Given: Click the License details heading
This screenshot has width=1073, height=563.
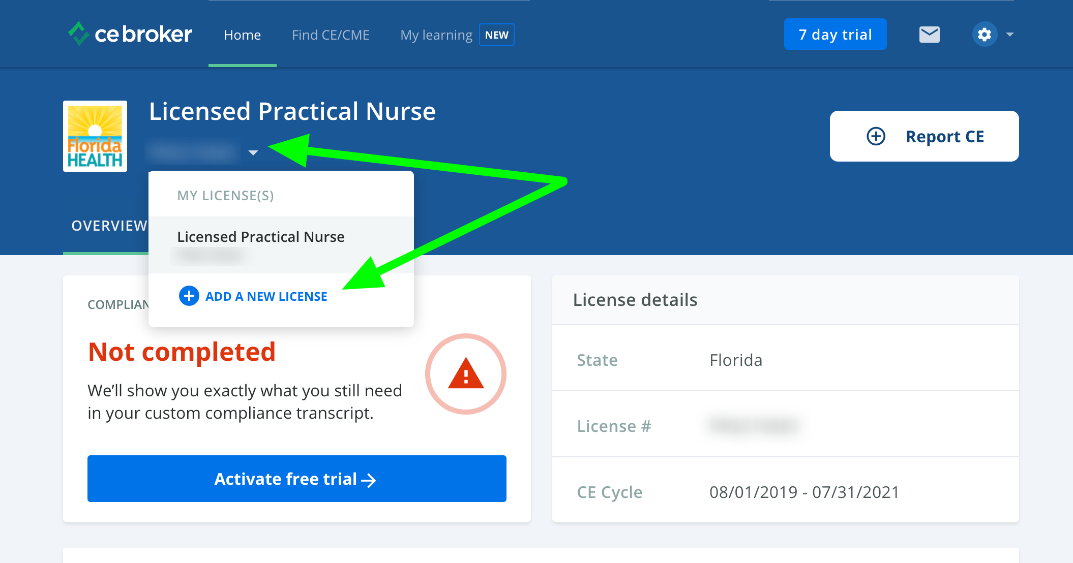Looking at the screenshot, I should coord(635,300).
